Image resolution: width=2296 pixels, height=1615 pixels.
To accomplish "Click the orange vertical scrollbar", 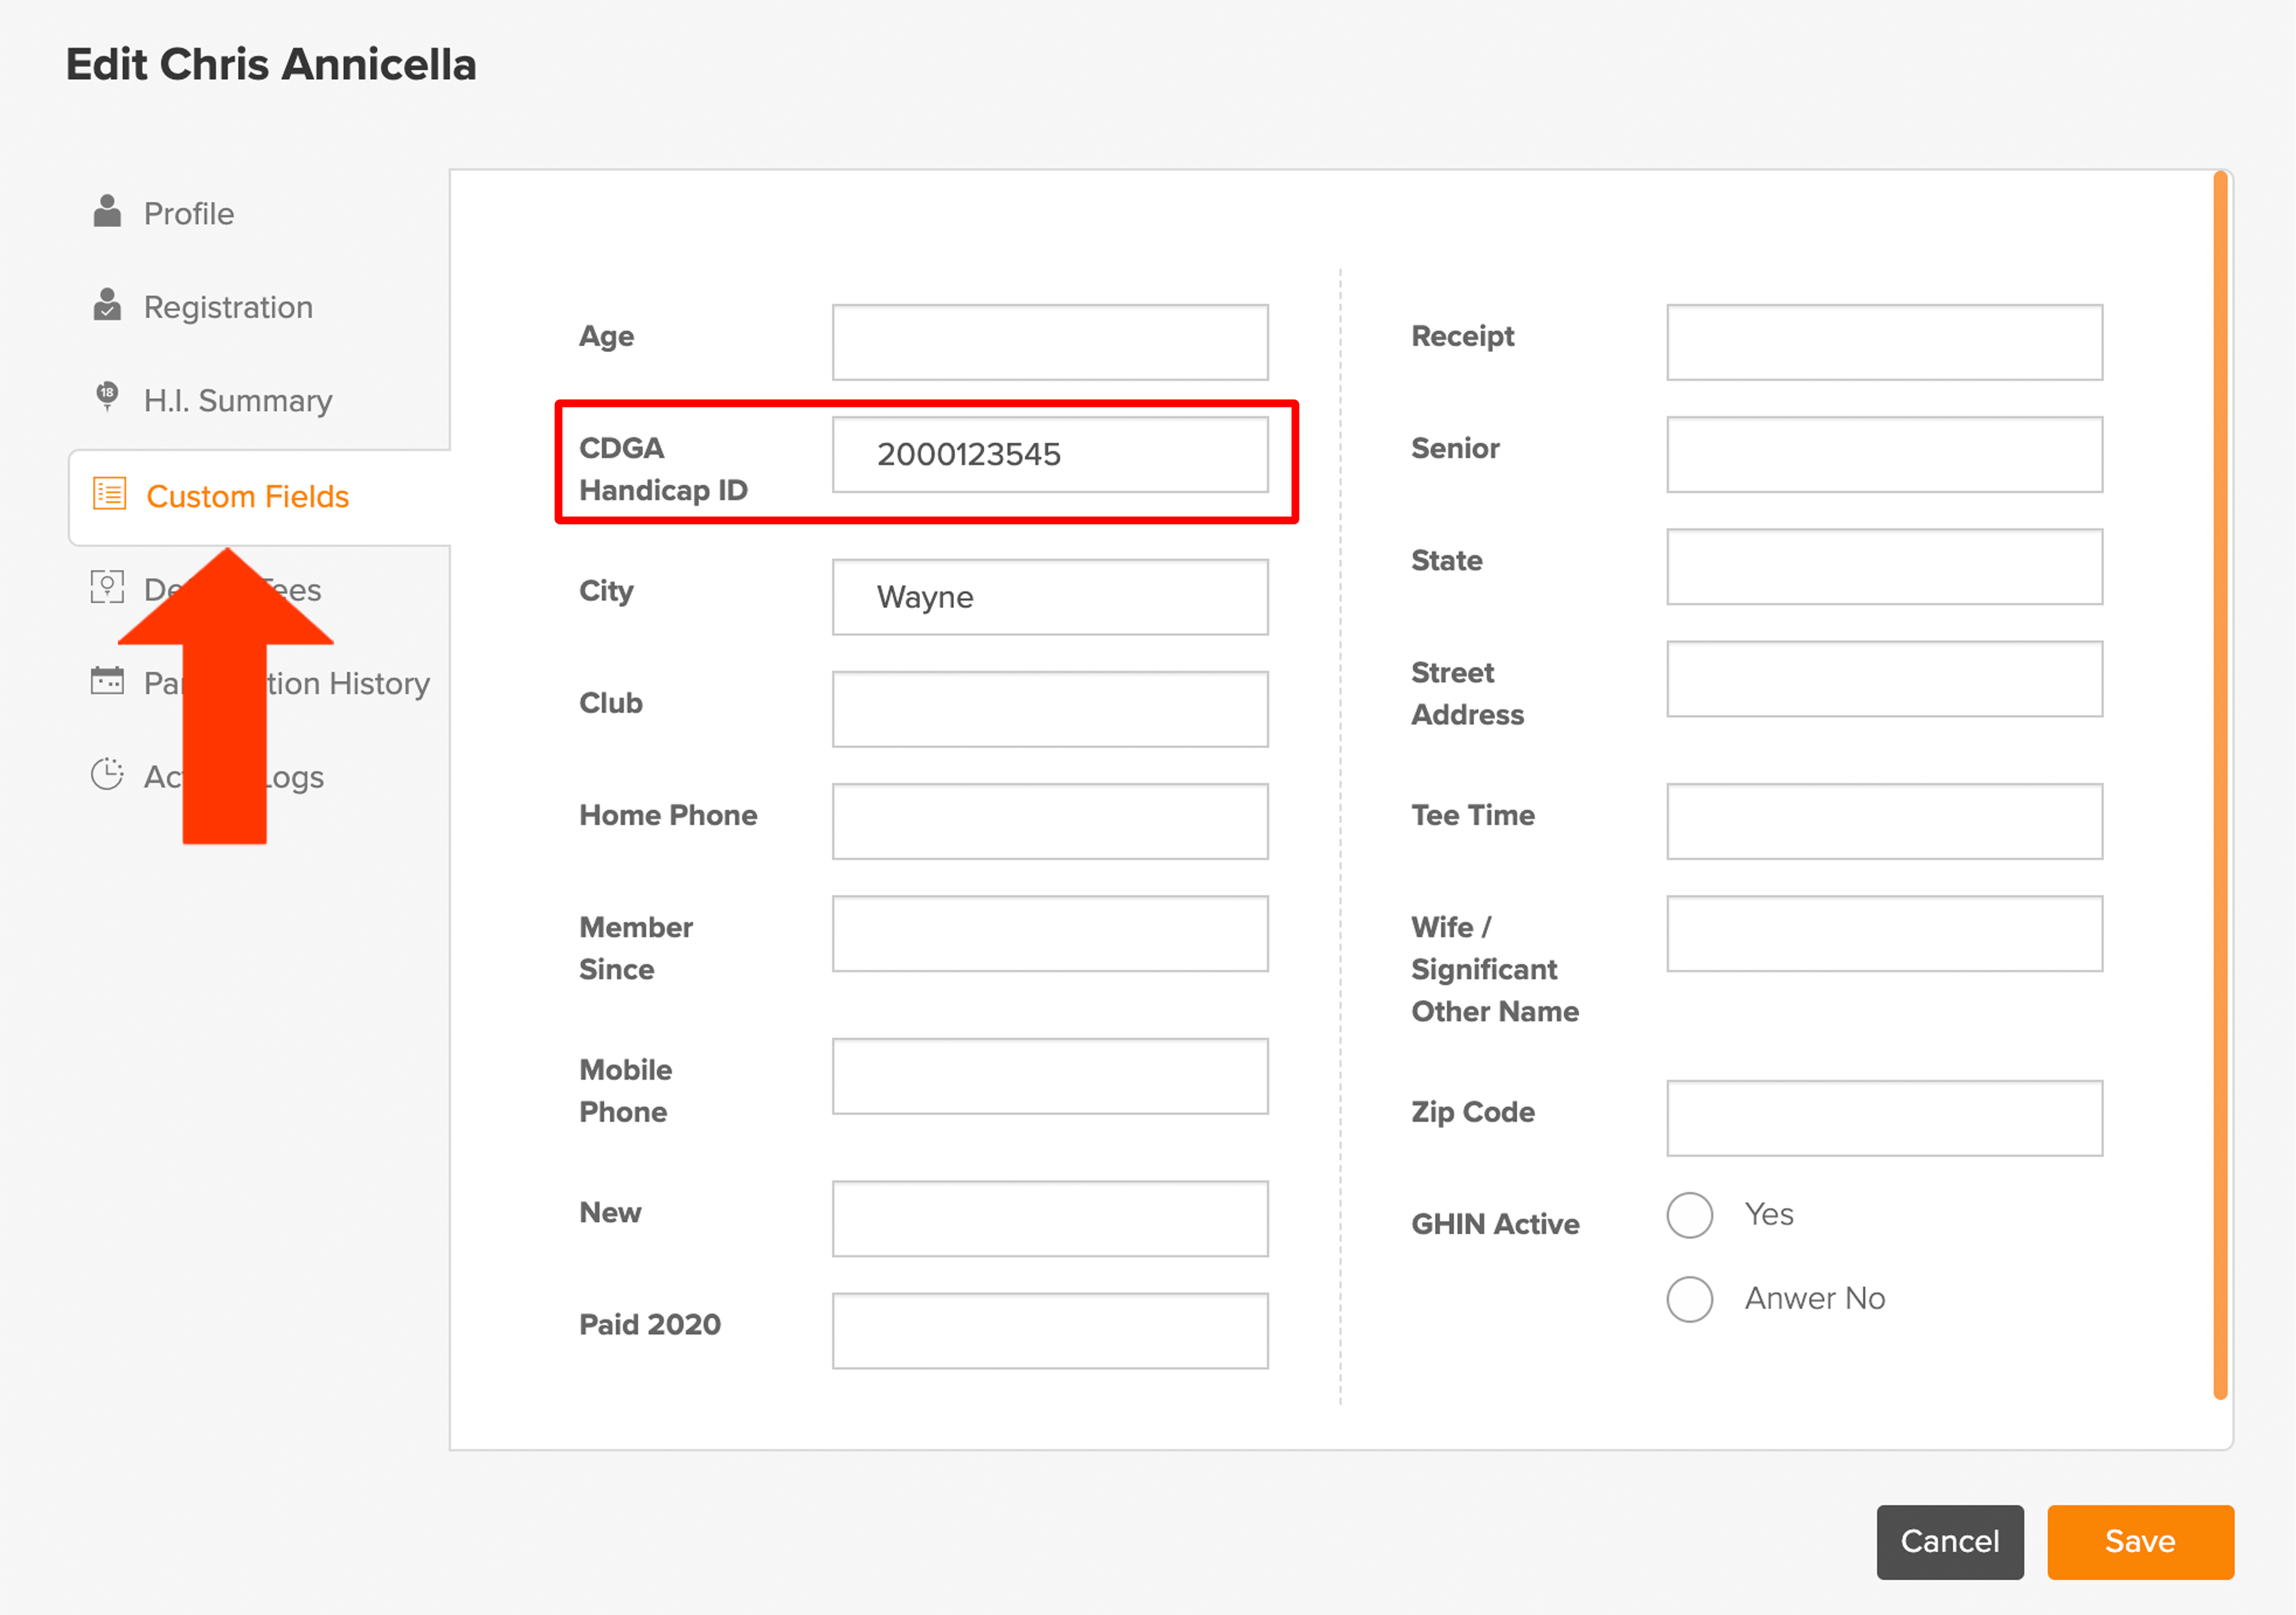I will click(x=2220, y=786).
